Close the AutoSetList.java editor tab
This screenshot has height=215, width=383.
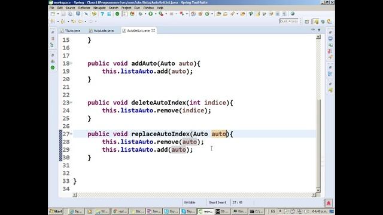pyautogui.click(x=153, y=30)
